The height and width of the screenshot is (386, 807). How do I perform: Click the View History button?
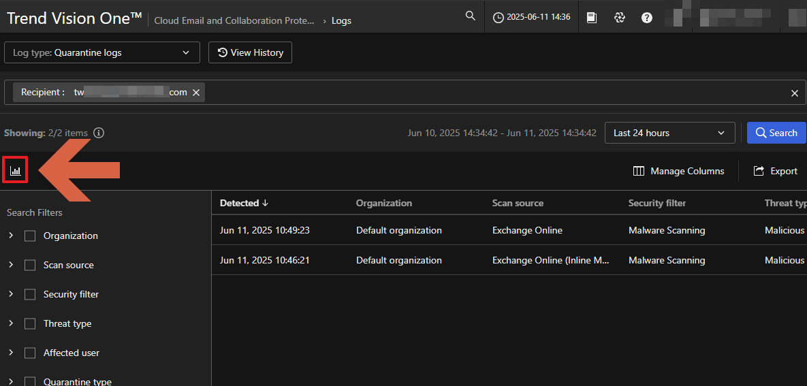coord(250,52)
